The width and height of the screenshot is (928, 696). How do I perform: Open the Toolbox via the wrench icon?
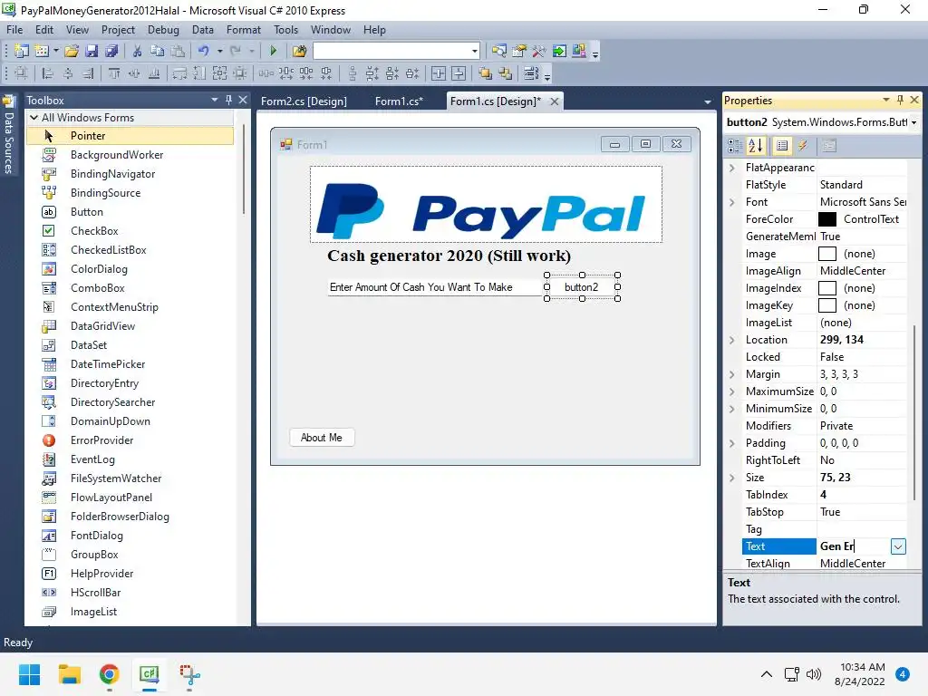(539, 51)
